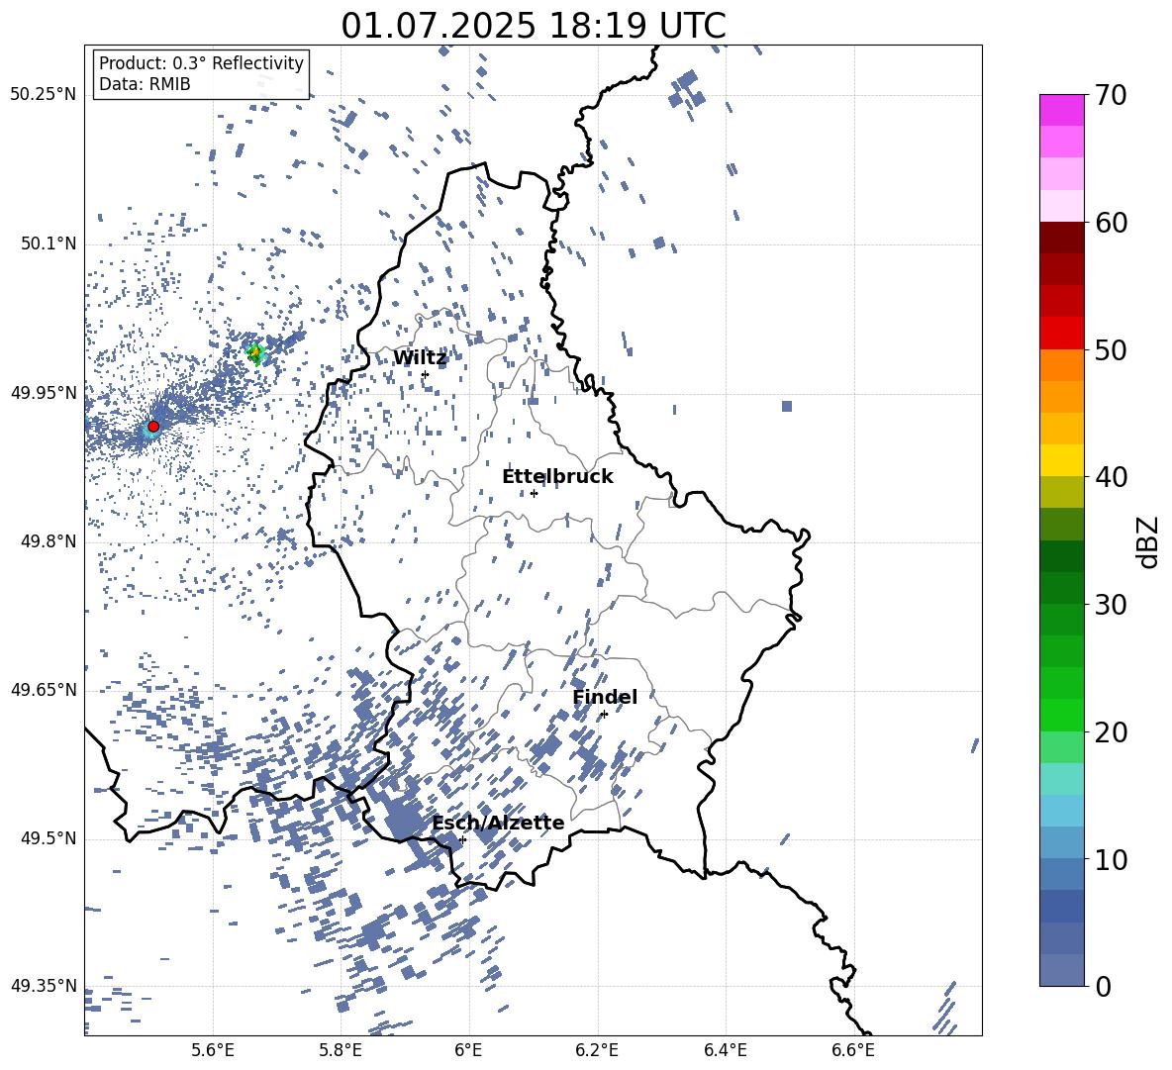
Task: Click the 49.95°N latitude label
Action: coord(44,393)
